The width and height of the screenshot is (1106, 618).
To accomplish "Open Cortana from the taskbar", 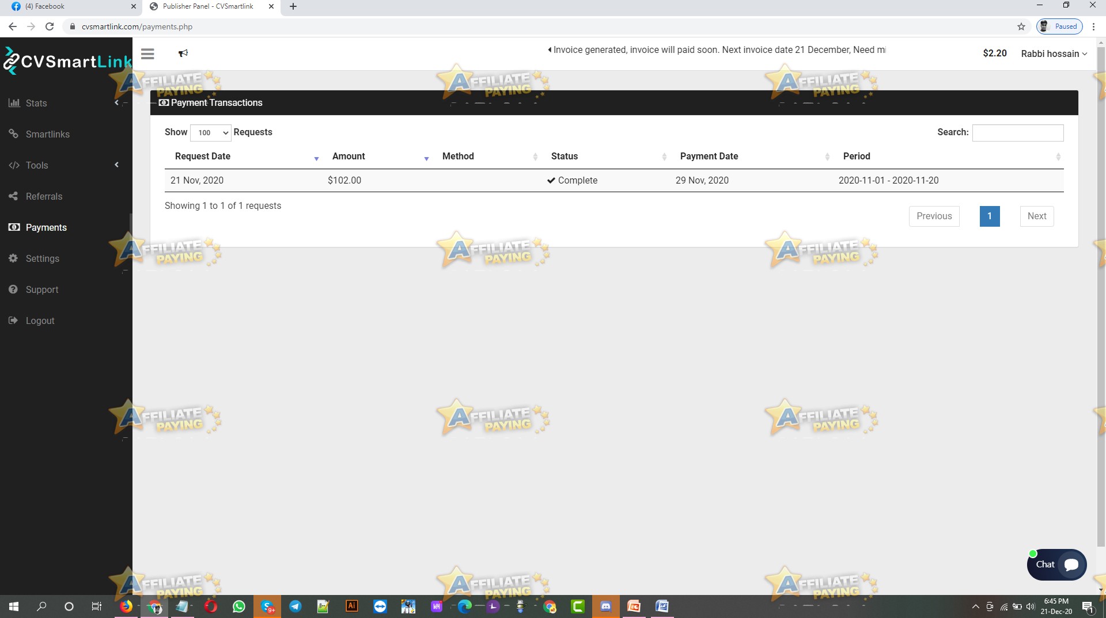I will [69, 606].
